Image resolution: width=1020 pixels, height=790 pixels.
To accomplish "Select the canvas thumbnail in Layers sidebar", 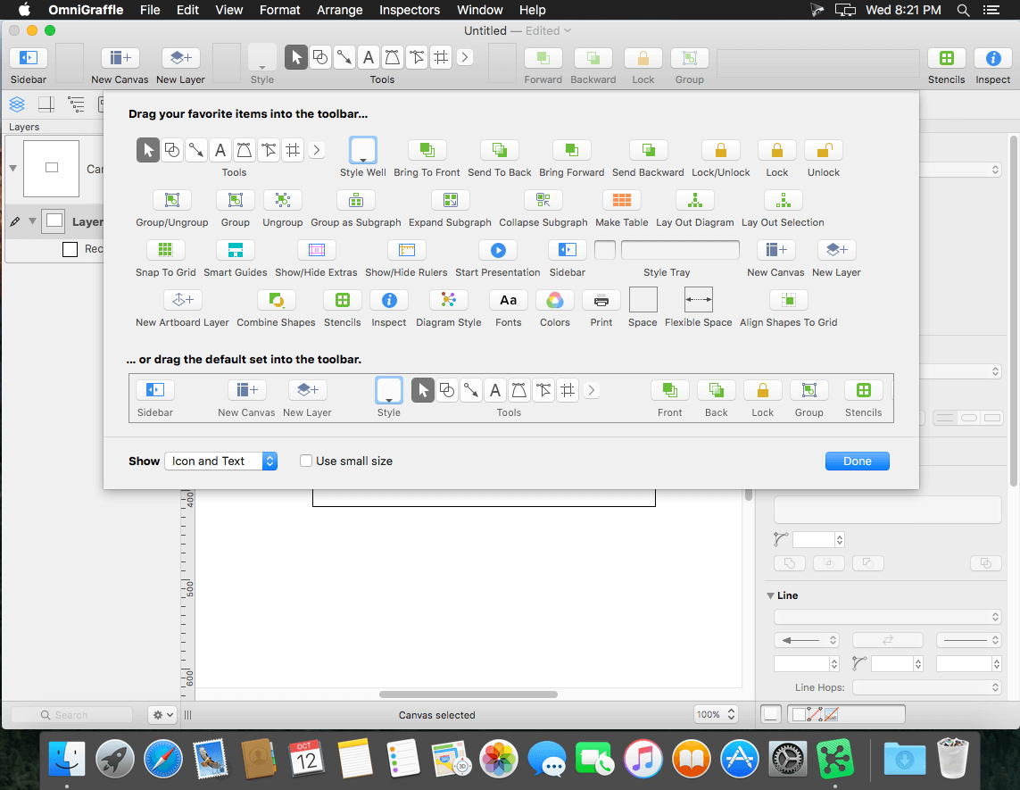I will click(x=52, y=169).
